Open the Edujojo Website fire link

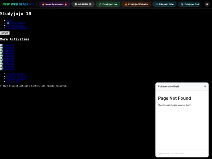pos(136,4)
